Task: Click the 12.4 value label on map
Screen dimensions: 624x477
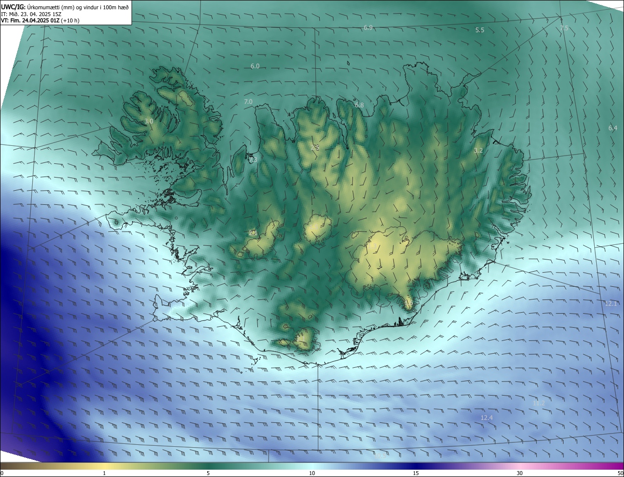Action: click(x=487, y=418)
